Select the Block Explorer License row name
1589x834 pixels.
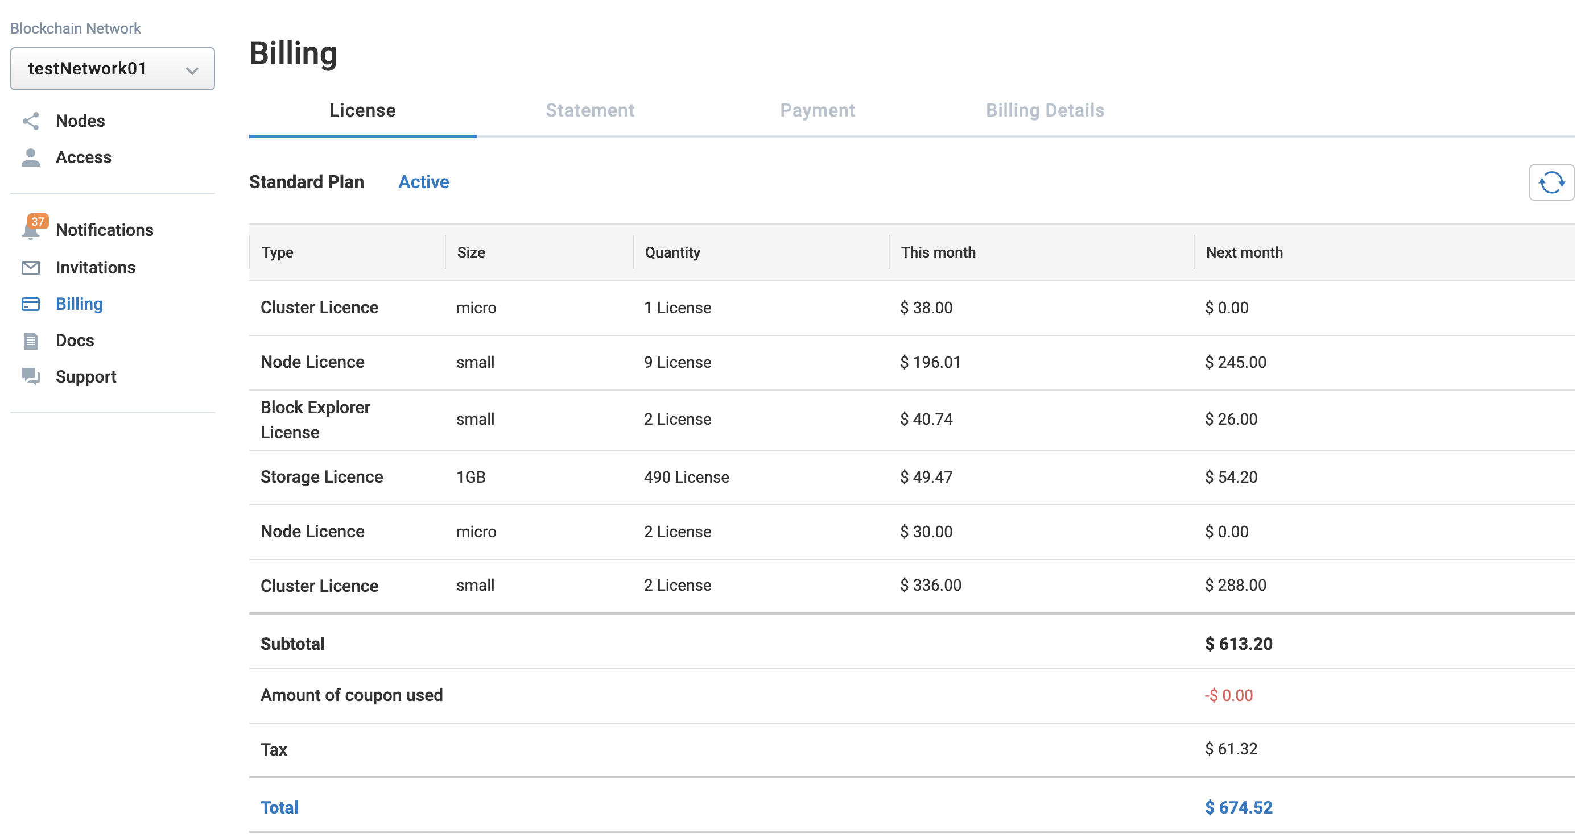315,420
